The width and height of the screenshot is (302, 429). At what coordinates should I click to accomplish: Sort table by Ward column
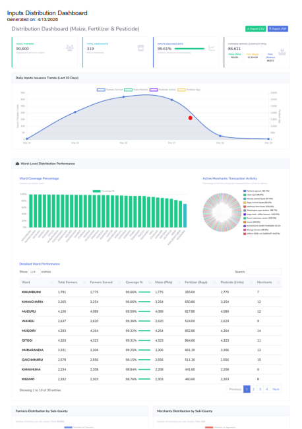pyautogui.click(x=37, y=282)
